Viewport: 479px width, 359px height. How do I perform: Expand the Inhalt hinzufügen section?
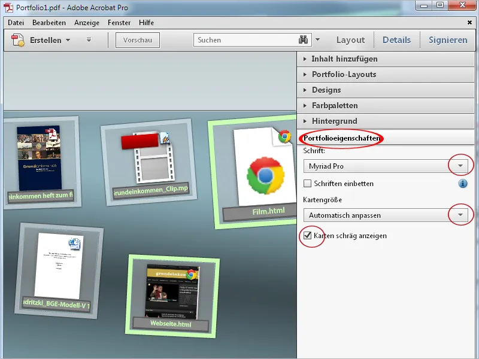tap(386, 59)
